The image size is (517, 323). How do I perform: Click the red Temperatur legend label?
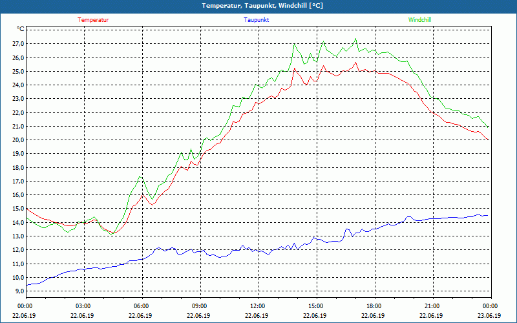[x=93, y=20]
